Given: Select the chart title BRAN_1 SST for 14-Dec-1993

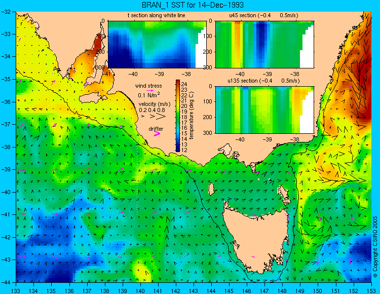Looking at the screenshot, I should [192, 5].
